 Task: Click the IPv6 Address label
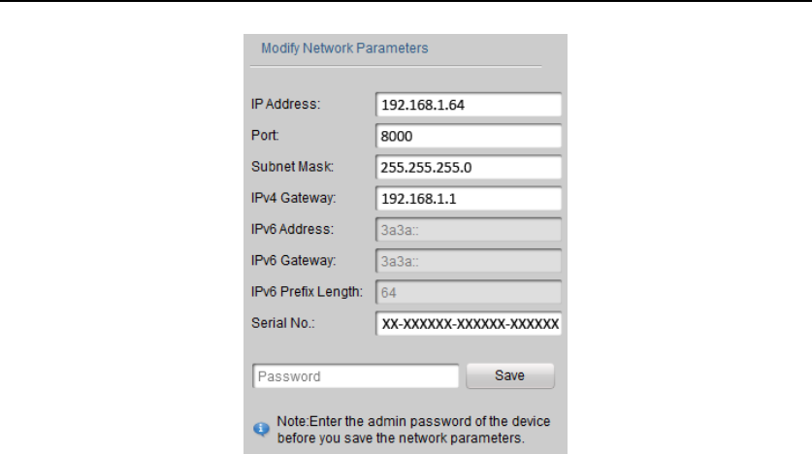click(x=292, y=229)
